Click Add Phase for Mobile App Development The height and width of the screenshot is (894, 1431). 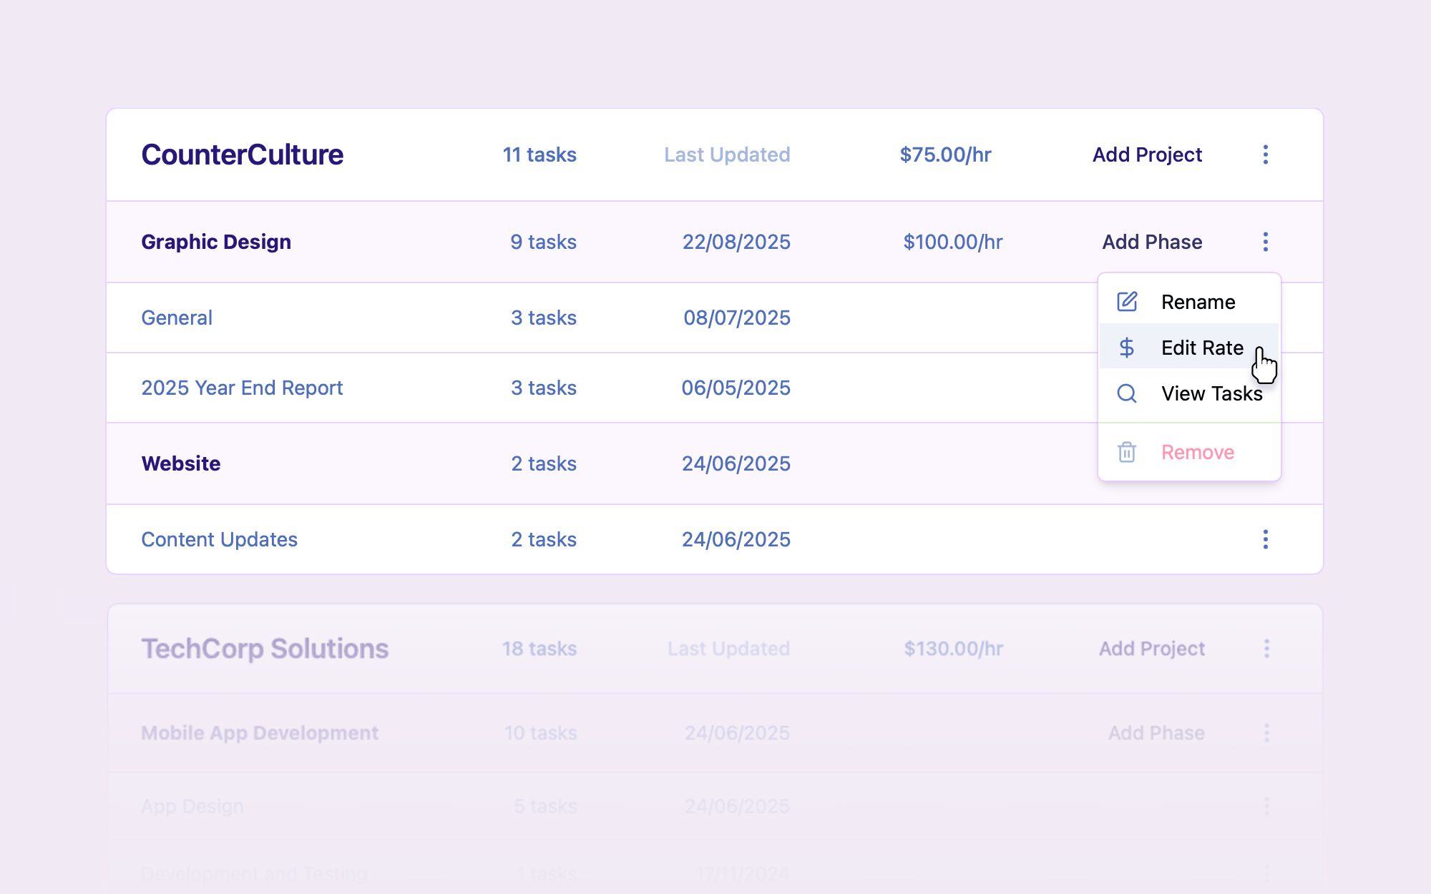tap(1156, 732)
